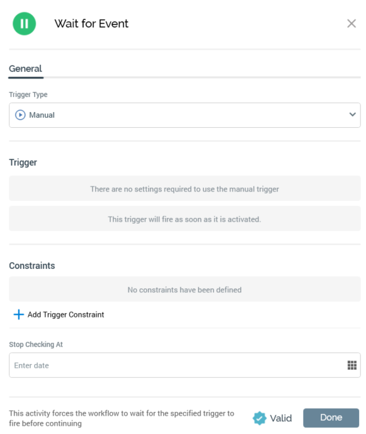Click the blue plus icon for constraints
366x434 pixels.
pyautogui.click(x=18, y=314)
